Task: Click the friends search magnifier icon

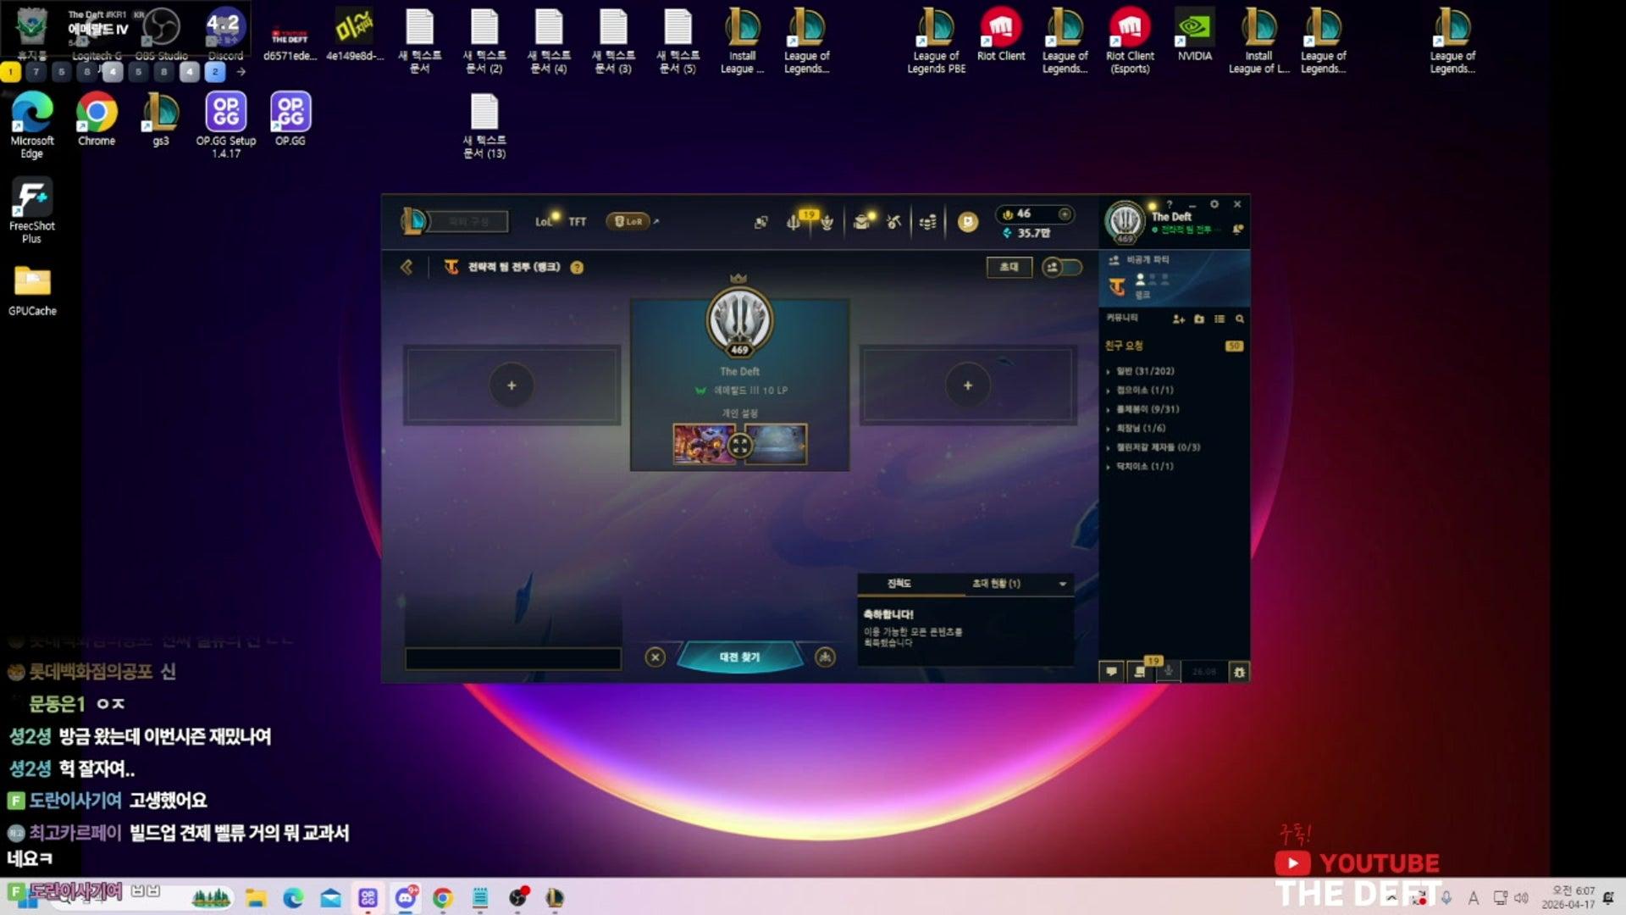Action: pyautogui.click(x=1240, y=319)
